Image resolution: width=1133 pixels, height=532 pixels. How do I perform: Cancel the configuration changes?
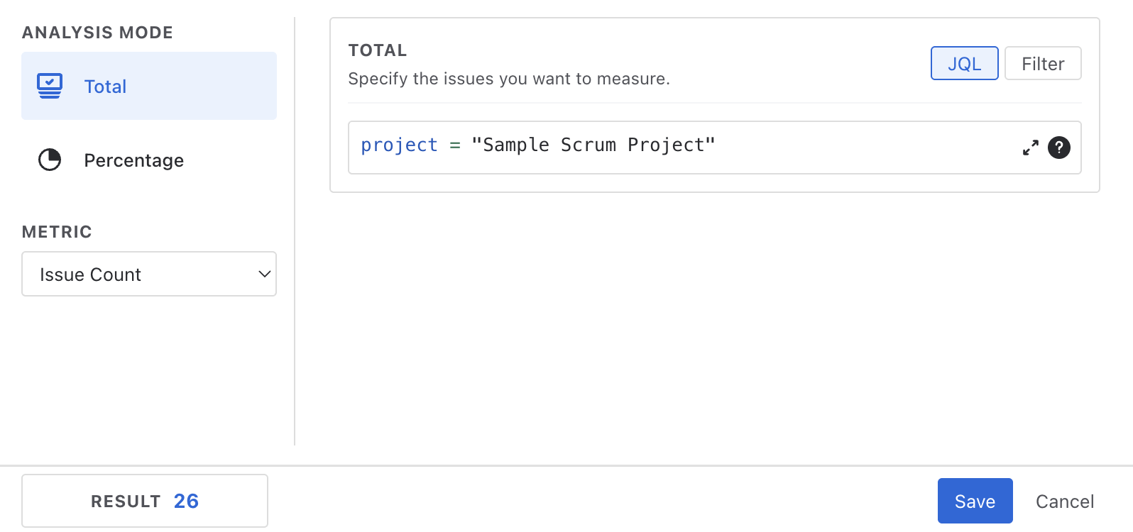(1065, 501)
